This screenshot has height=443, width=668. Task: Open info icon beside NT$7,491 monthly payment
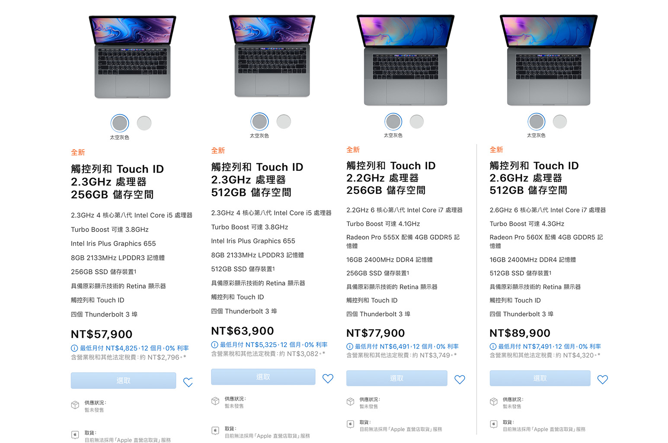[x=493, y=347]
